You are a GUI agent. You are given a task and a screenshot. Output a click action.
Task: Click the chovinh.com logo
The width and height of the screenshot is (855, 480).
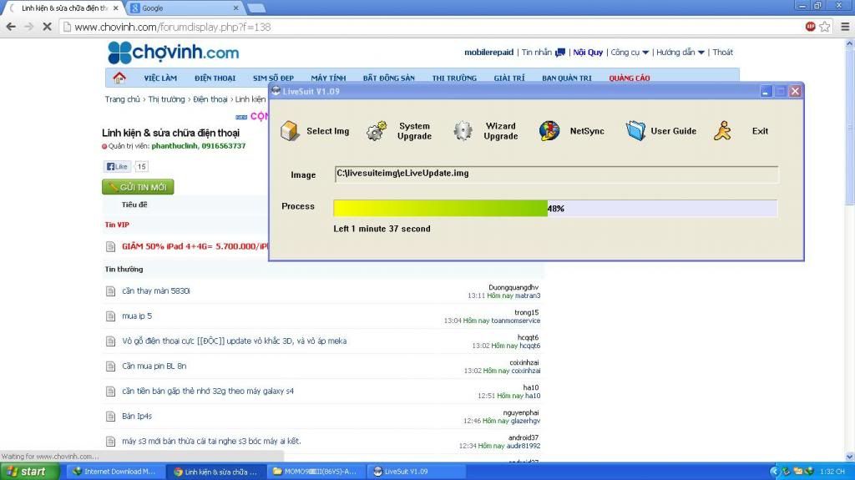coord(174,53)
